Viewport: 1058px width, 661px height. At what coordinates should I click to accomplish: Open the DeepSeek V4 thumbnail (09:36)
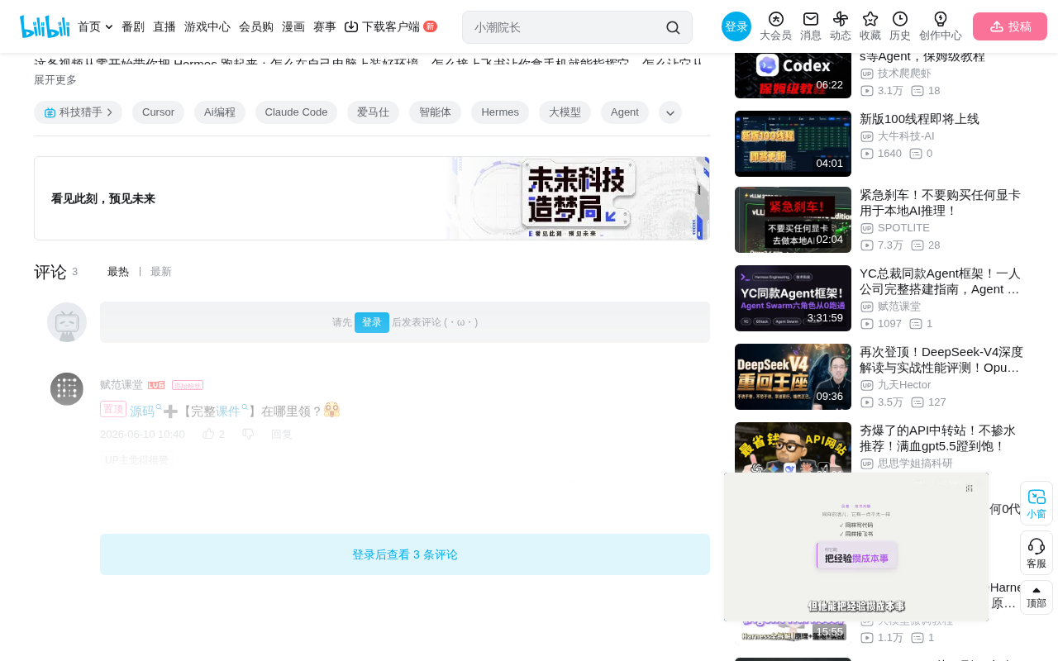click(x=793, y=377)
